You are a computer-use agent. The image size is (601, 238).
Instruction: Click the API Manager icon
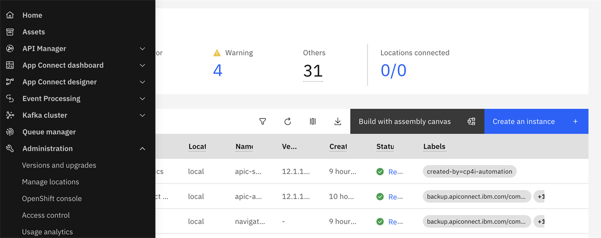[10, 48]
